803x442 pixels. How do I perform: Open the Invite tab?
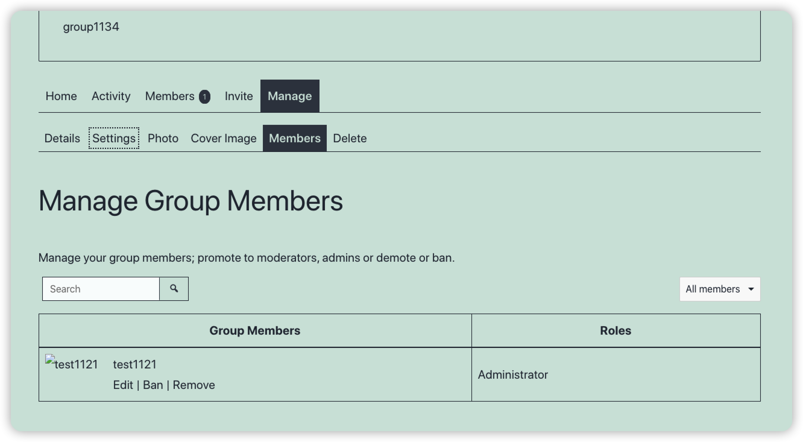(x=238, y=96)
